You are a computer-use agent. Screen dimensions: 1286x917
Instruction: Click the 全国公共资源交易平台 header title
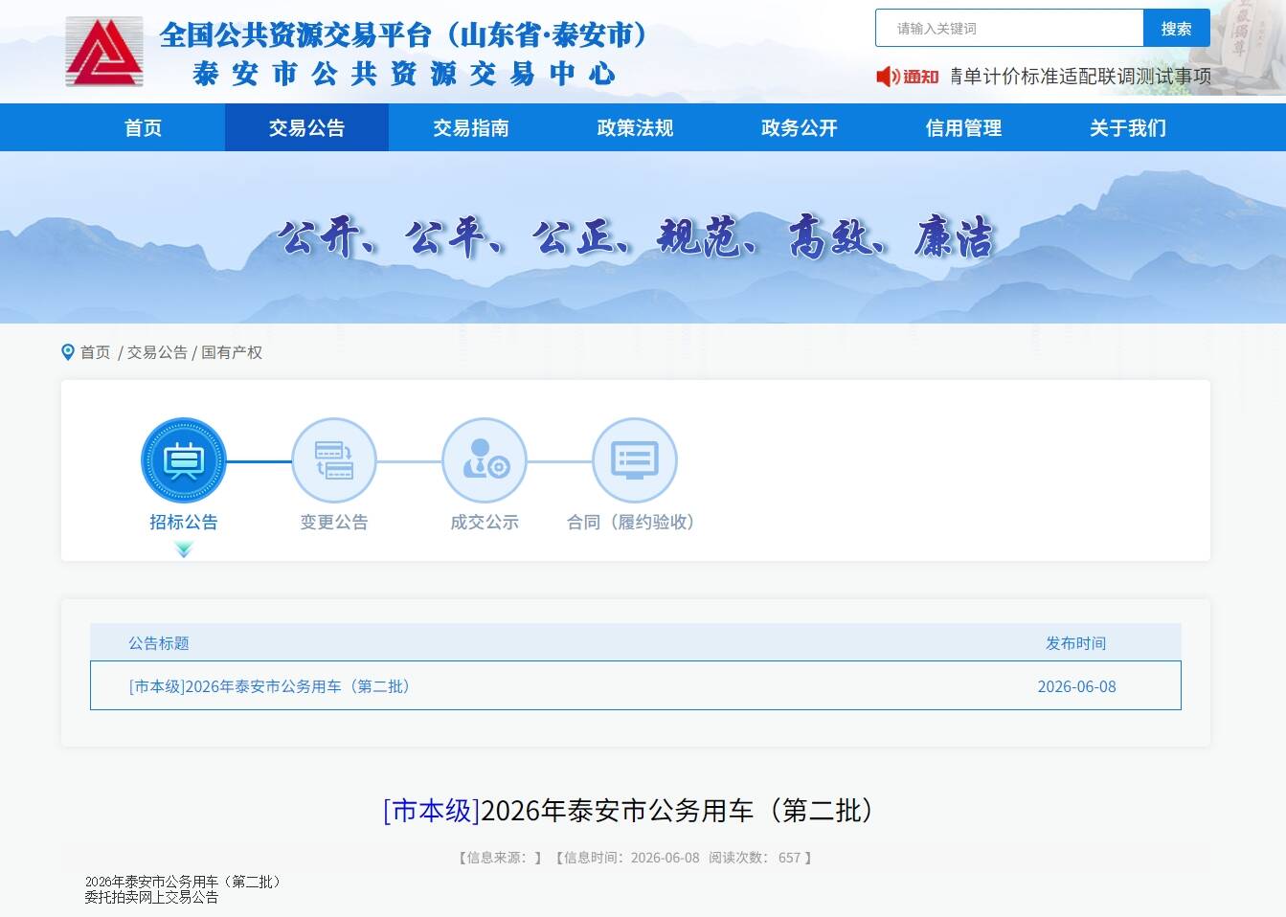404,35
